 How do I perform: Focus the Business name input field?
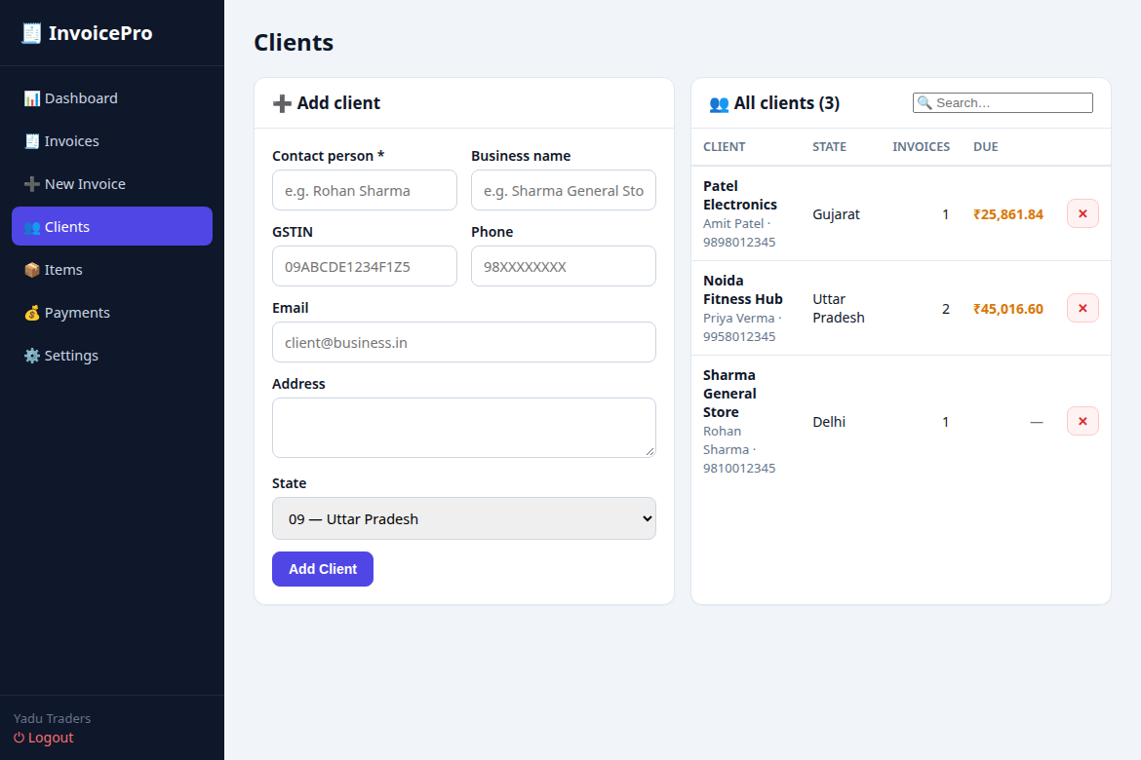click(564, 191)
